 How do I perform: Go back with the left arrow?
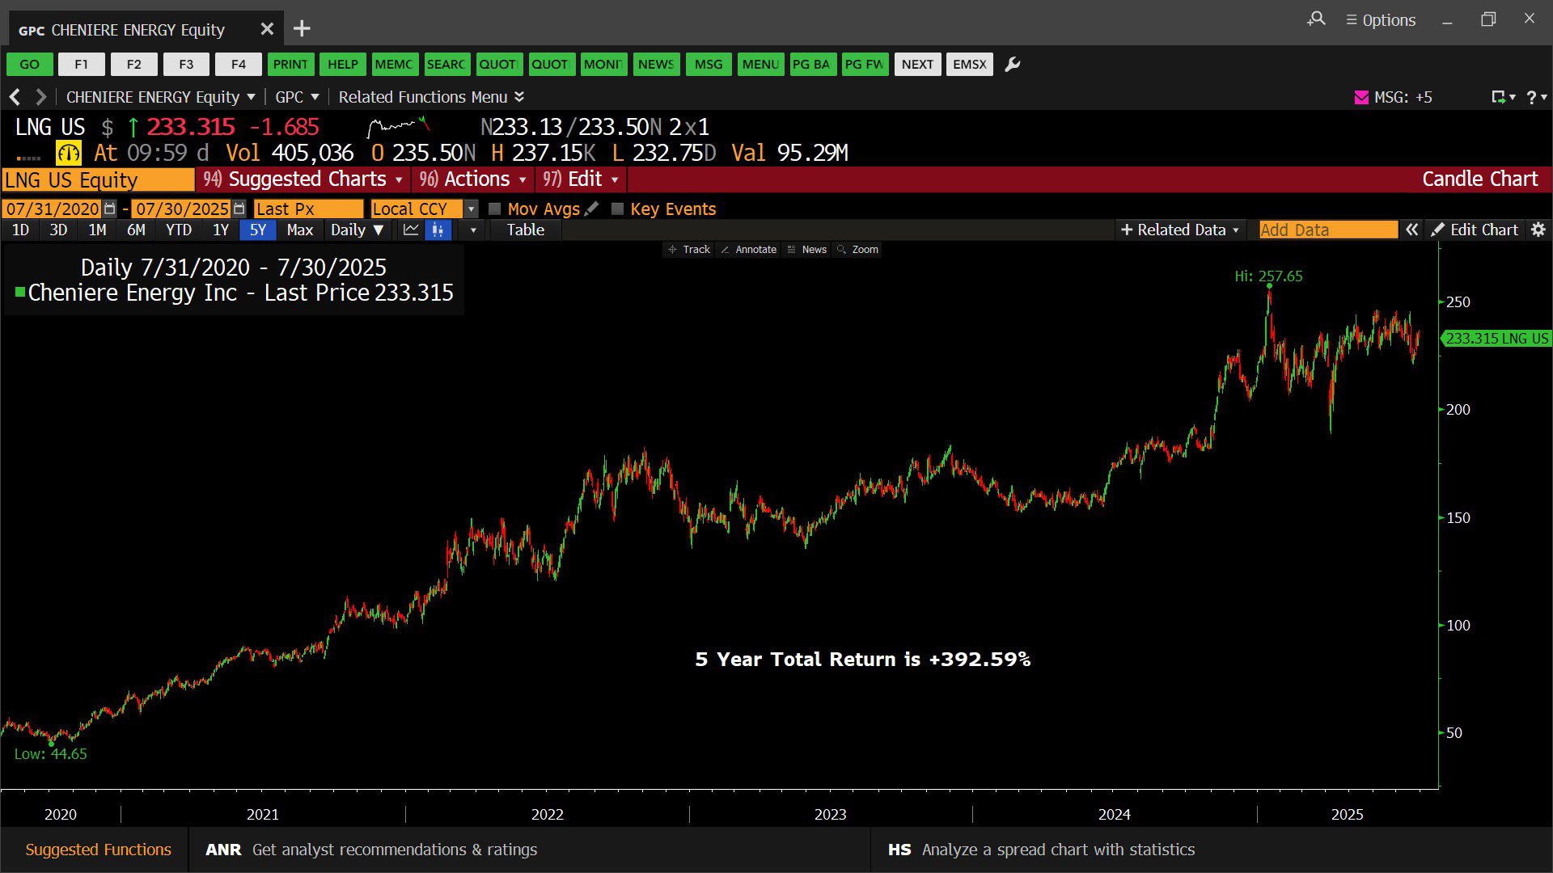point(15,97)
